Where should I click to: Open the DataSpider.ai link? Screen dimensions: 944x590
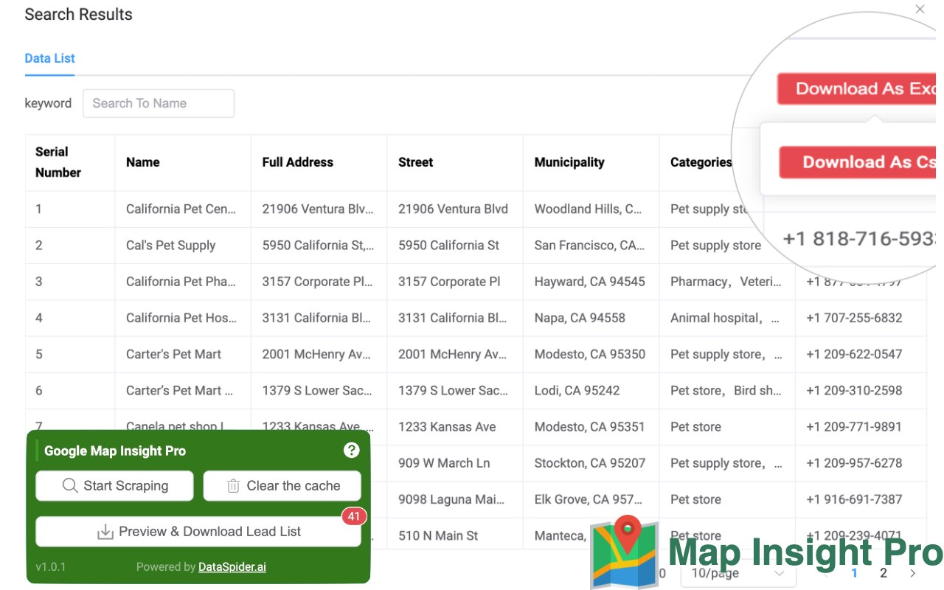232,567
